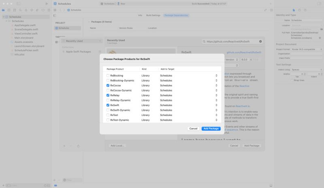Open target popup for RxTest-Dynamic row

pos(216,120)
